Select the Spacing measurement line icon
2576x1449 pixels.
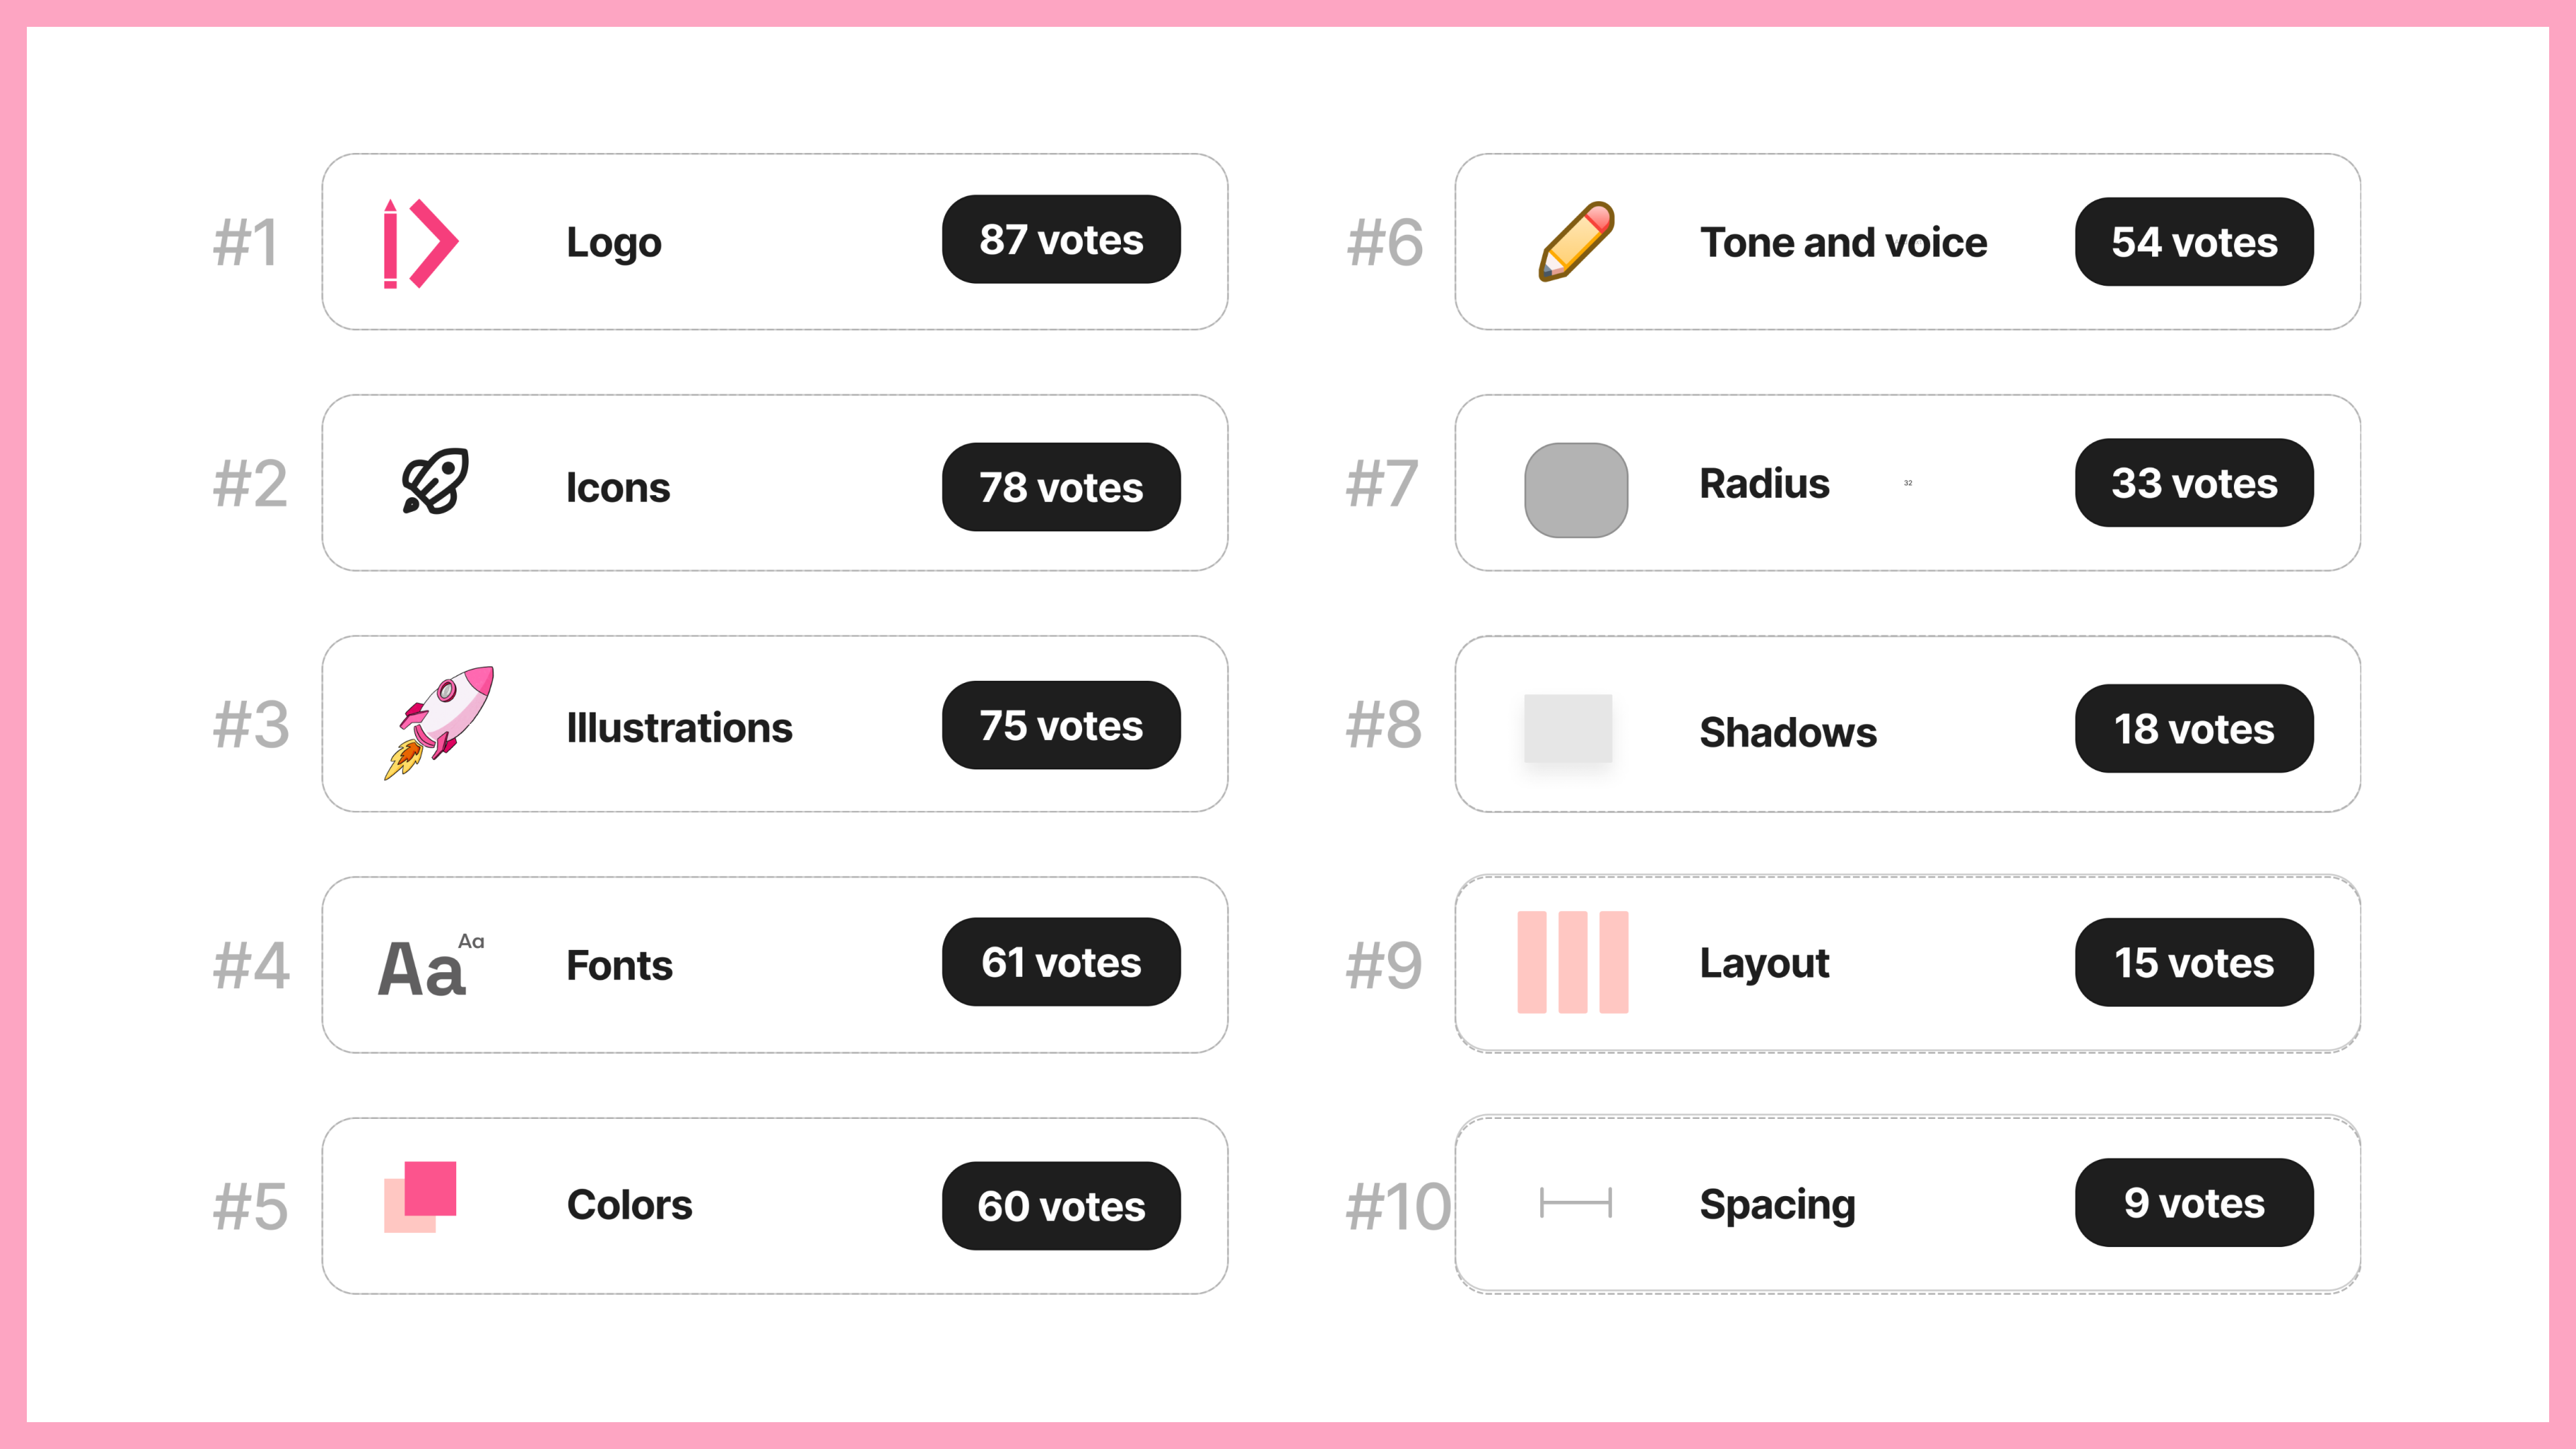click(x=1576, y=1202)
